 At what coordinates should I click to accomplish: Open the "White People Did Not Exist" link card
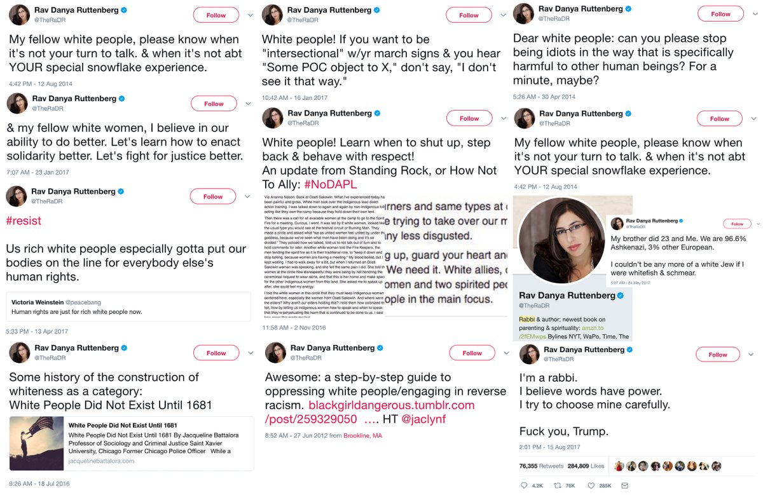pos(132,444)
